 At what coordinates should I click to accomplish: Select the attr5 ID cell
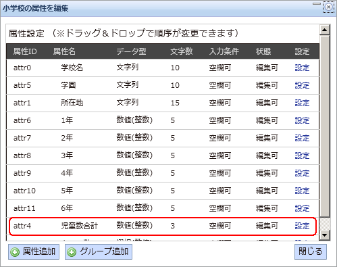tap(22, 85)
